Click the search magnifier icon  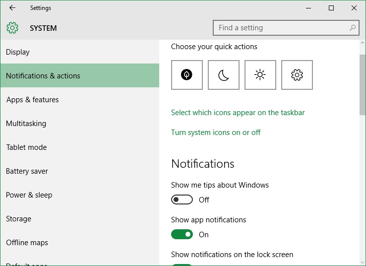coord(353,28)
